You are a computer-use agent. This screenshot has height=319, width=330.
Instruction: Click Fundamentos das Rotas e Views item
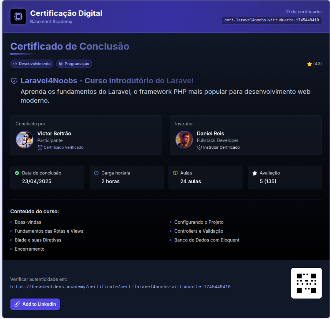click(x=49, y=231)
